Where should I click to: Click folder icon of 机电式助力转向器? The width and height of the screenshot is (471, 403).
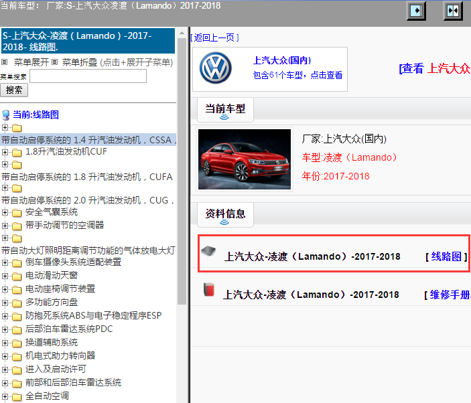(x=17, y=357)
